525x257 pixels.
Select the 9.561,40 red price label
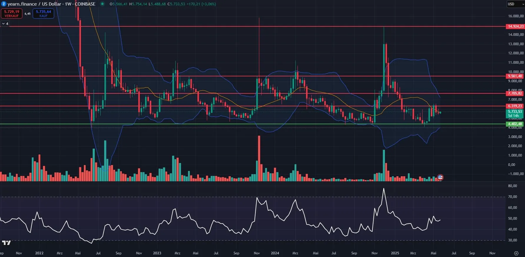pyautogui.click(x=515, y=76)
